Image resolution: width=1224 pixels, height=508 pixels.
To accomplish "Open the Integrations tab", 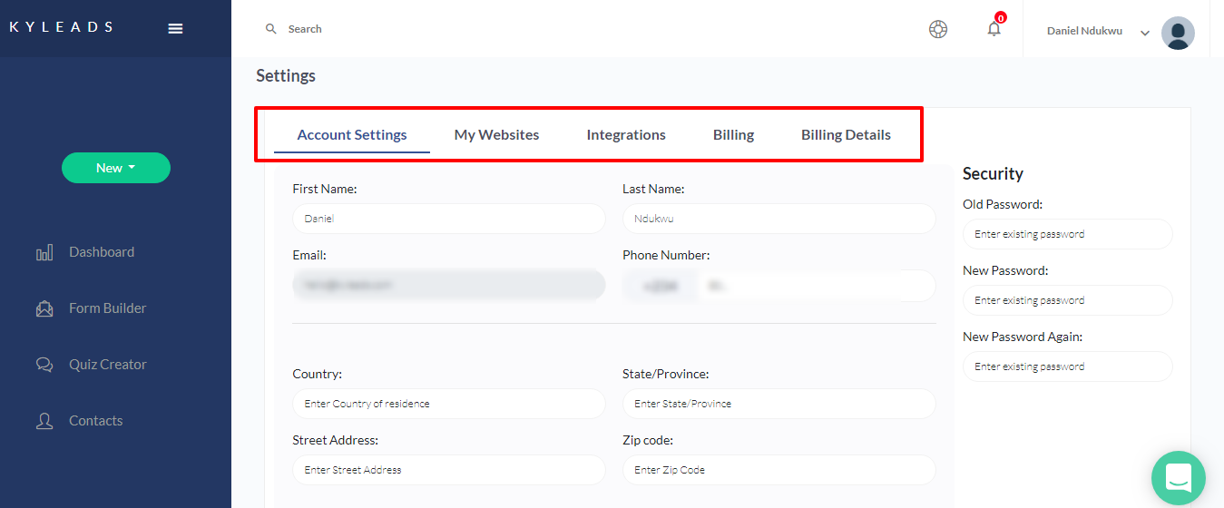I will [x=626, y=135].
